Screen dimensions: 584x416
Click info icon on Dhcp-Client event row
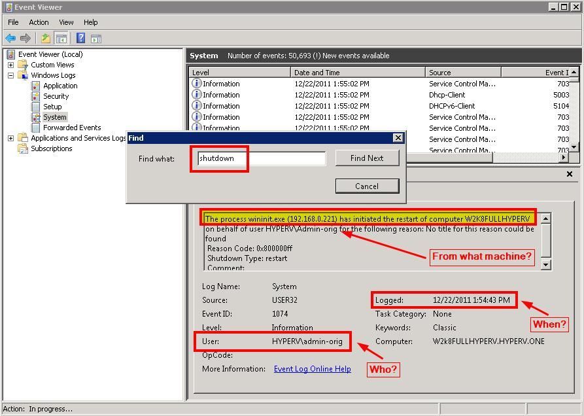click(x=196, y=95)
